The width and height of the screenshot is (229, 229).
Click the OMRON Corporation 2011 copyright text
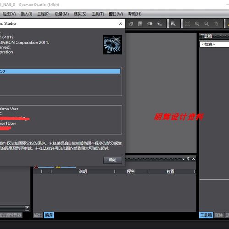[25, 42]
